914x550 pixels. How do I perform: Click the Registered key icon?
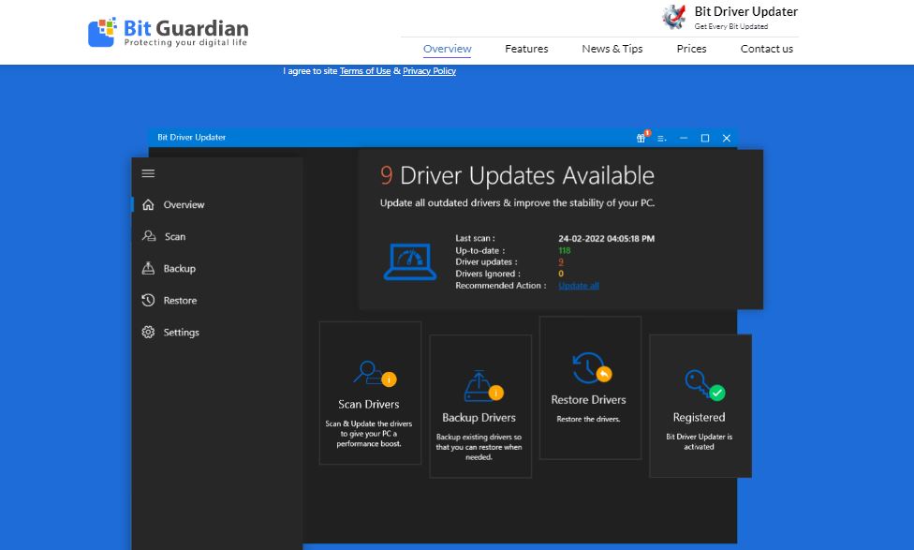(704, 385)
